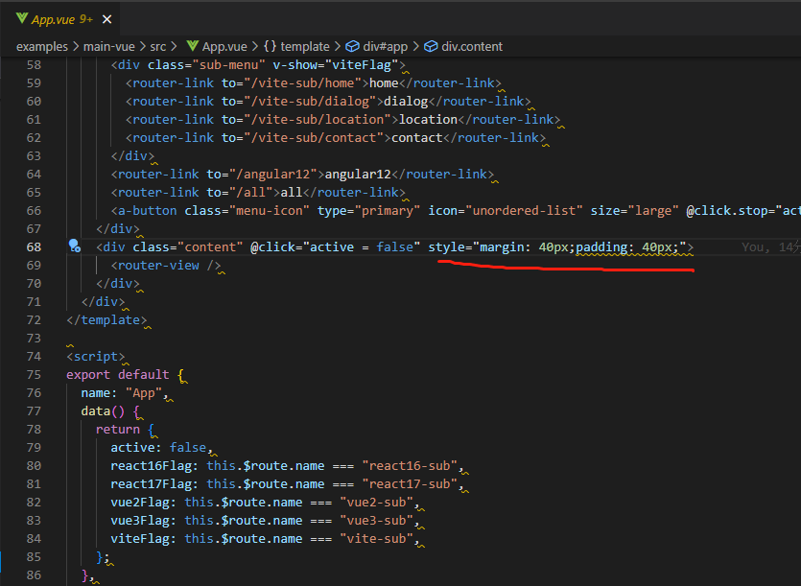Click the symbol icon before div.content breadcrumb

431,45
